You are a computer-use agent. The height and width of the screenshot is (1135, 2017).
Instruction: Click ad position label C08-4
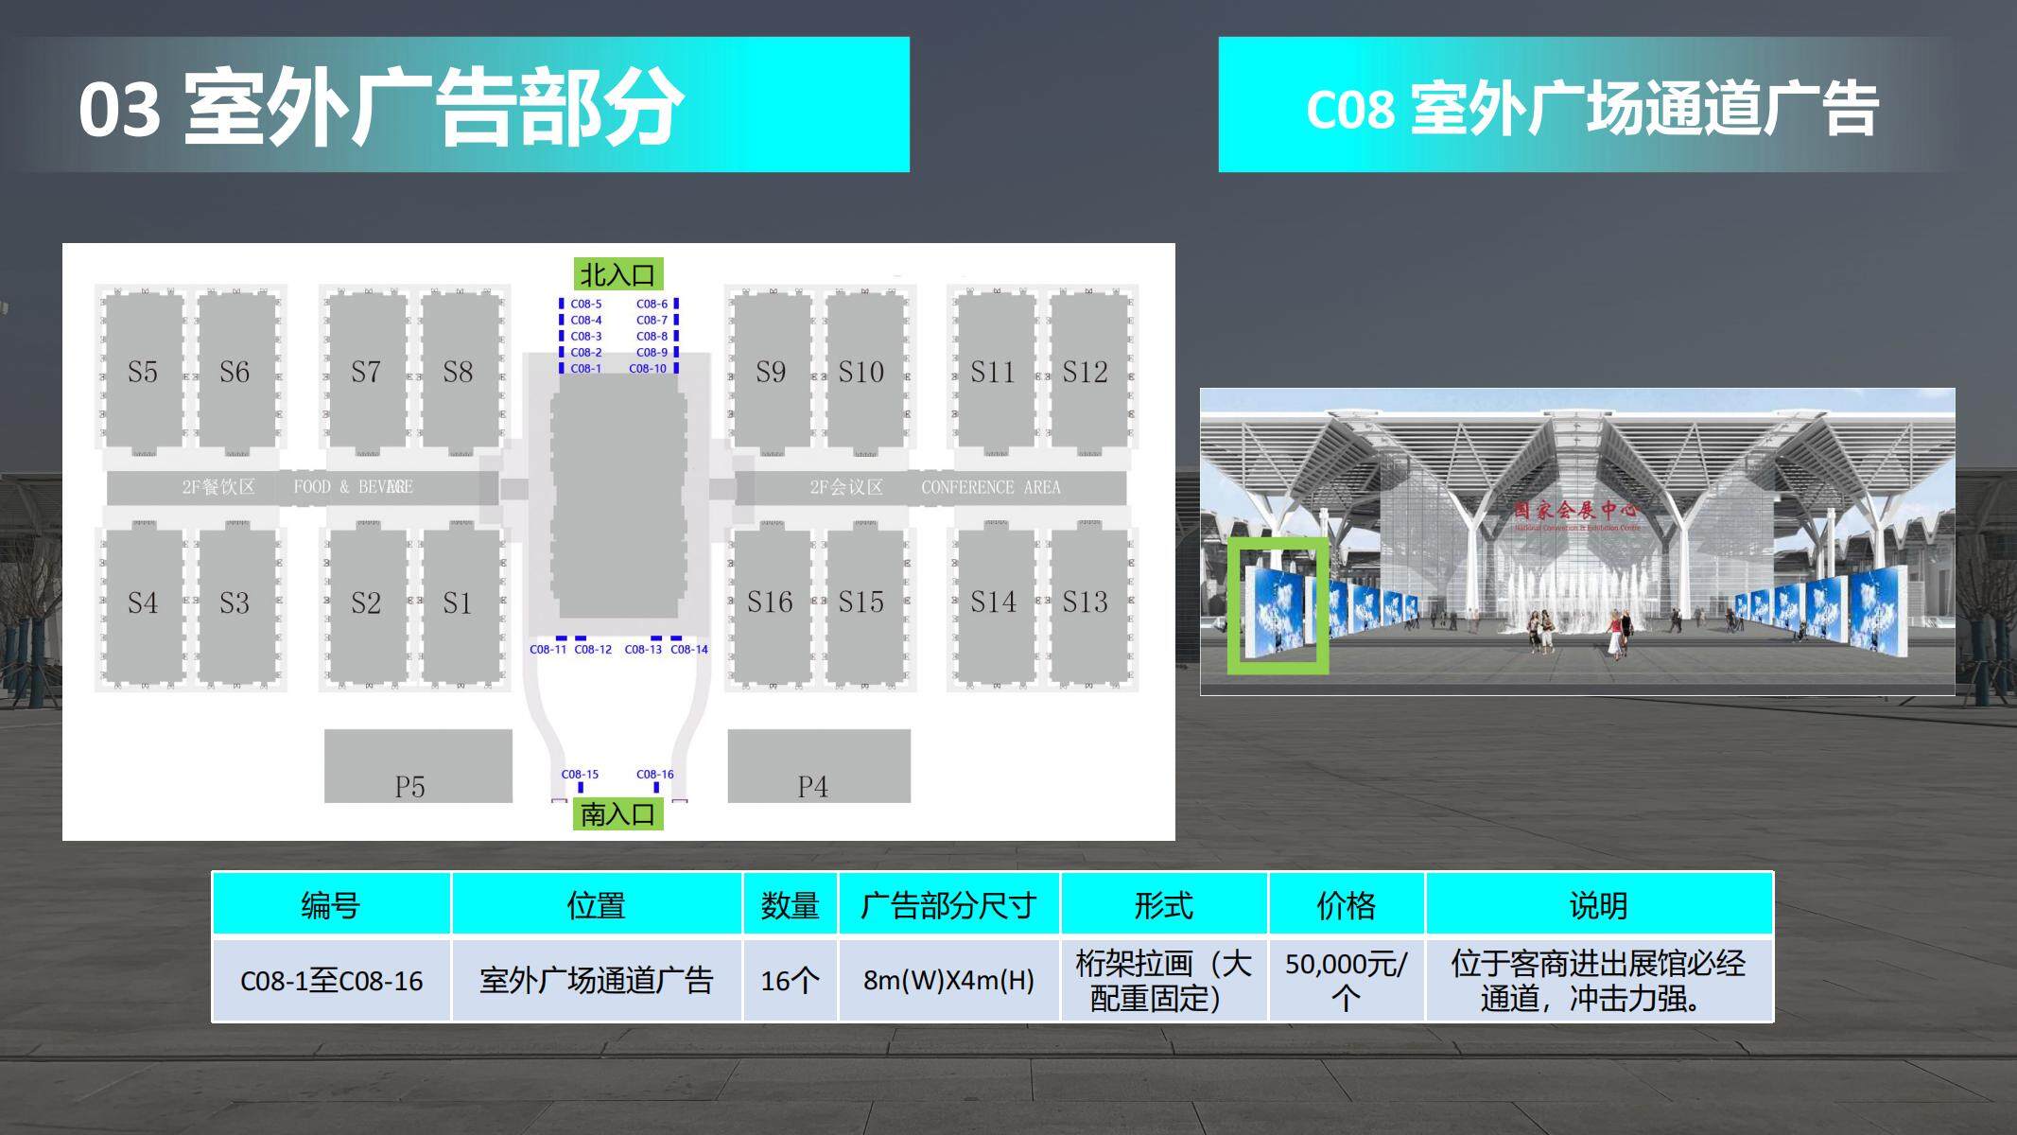(x=586, y=320)
